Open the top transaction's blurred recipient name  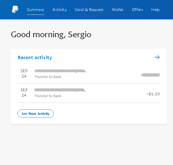pyautogui.click(x=60, y=71)
